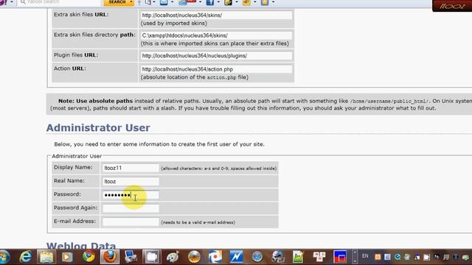Click the Display Name field containing ltooz11
Viewport: 472px width, 265px height.
131,168
